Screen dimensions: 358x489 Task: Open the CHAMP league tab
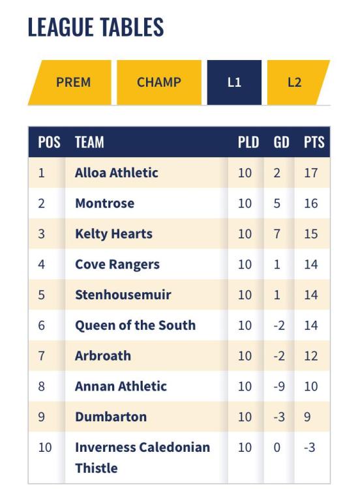click(x=159, y=82)
